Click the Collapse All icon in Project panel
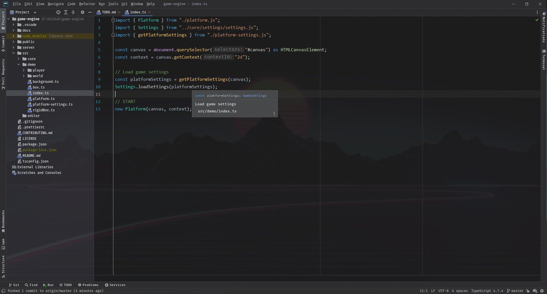547x294 pixels. [74, 12]
